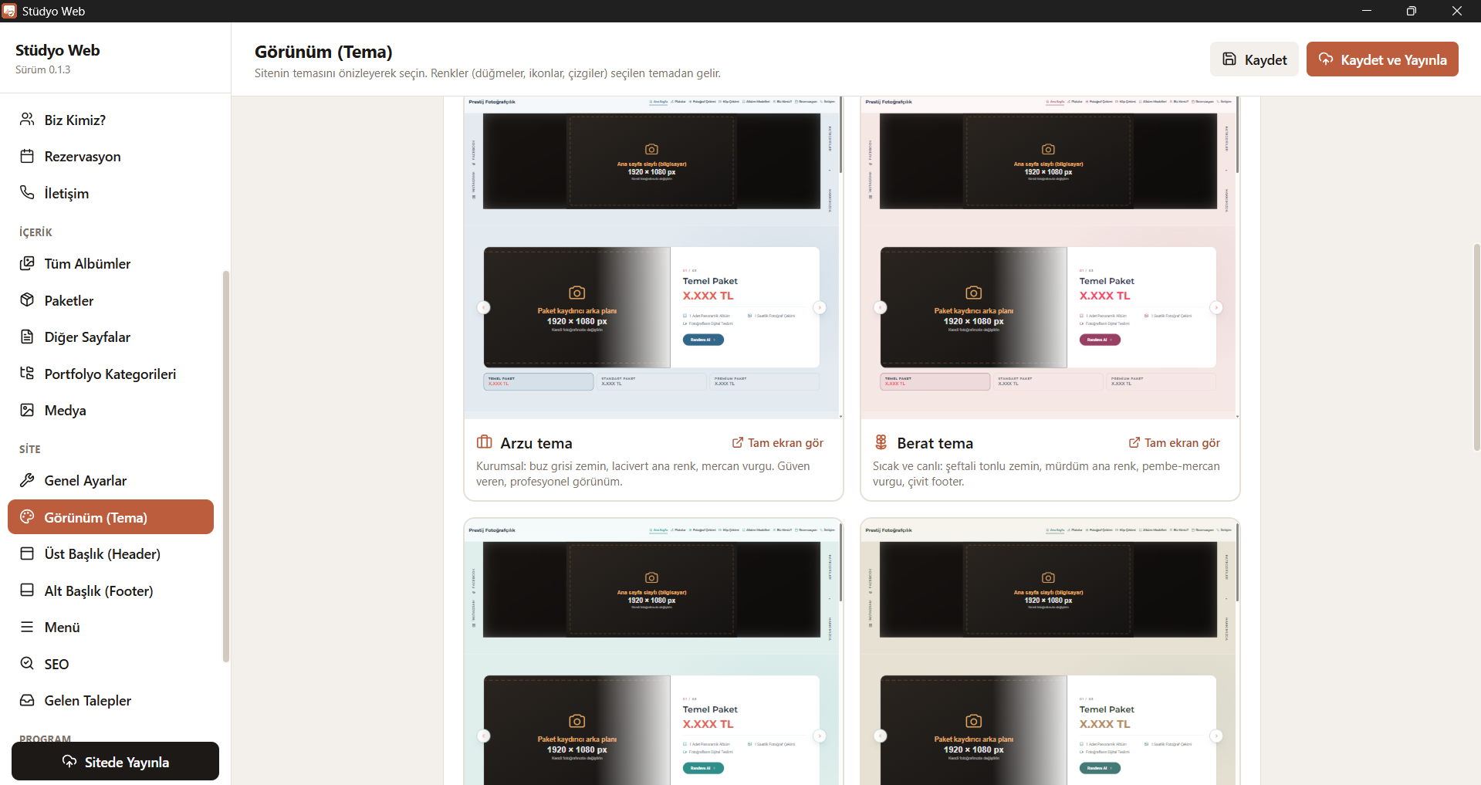
Task: Click the Alt Başlık (Footer) layout icon
Action: pos(27,590)
